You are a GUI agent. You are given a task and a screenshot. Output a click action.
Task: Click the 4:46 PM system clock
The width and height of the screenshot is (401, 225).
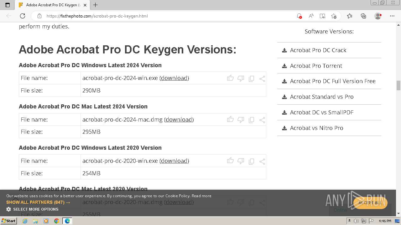click(x=385, y=221)
